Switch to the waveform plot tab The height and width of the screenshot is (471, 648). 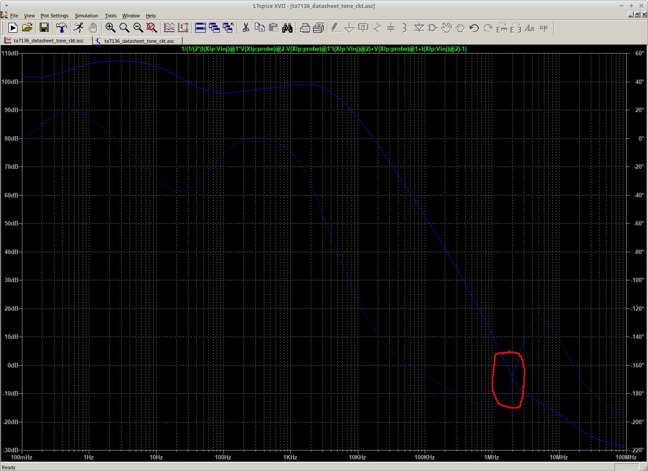click(x=46, y=41)
